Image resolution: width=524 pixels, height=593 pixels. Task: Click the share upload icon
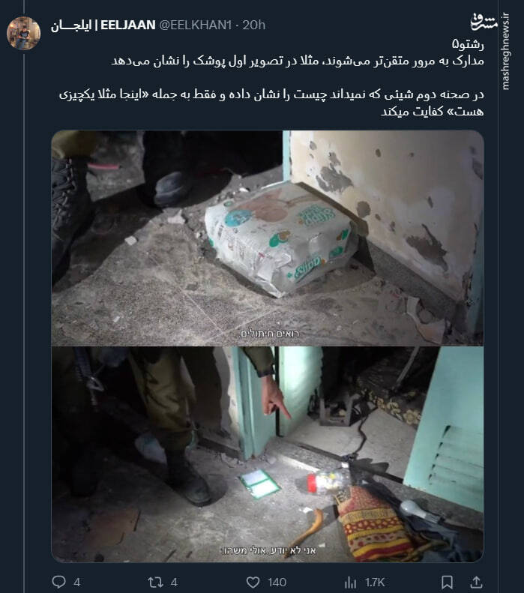(476, 582)
